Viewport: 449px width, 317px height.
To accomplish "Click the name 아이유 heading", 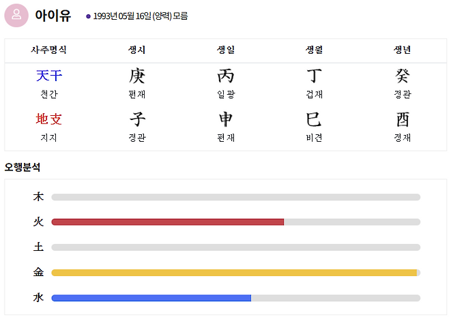I will tap(53, 15).
